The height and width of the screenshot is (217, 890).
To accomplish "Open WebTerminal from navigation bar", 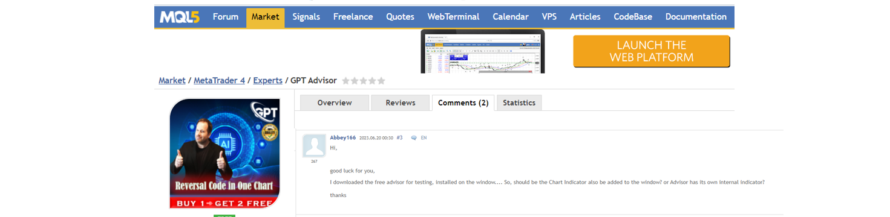I will coord(453,17).
